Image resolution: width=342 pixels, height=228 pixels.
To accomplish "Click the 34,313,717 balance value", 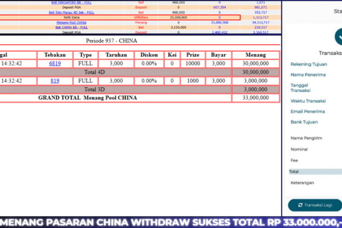I will 260,22.
